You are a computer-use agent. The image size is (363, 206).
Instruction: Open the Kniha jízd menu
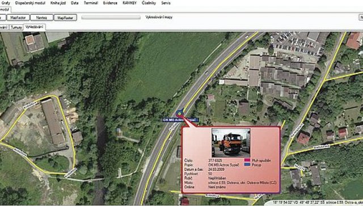[58, 3]
